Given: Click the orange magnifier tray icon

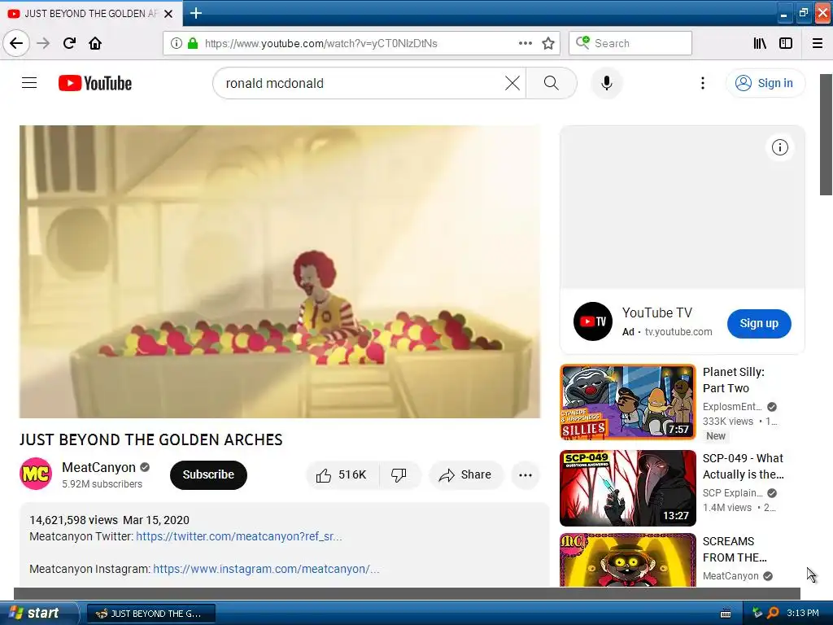Looking at the screenshot, I should 774,613.
